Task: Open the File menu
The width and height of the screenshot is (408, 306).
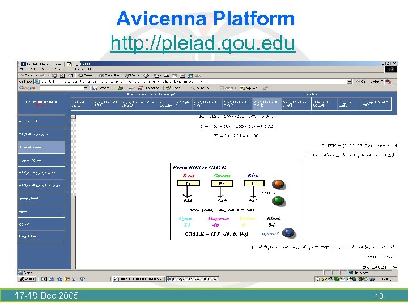Action: [x=23, y=69]
